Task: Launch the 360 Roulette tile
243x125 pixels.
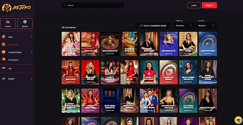Action: [169, 44]
